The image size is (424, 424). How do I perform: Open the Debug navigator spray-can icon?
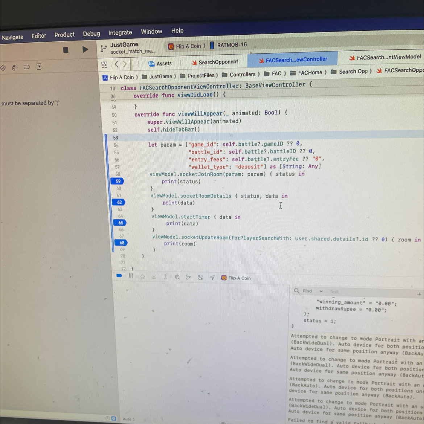pyautogui.click(x=14, y=67)
